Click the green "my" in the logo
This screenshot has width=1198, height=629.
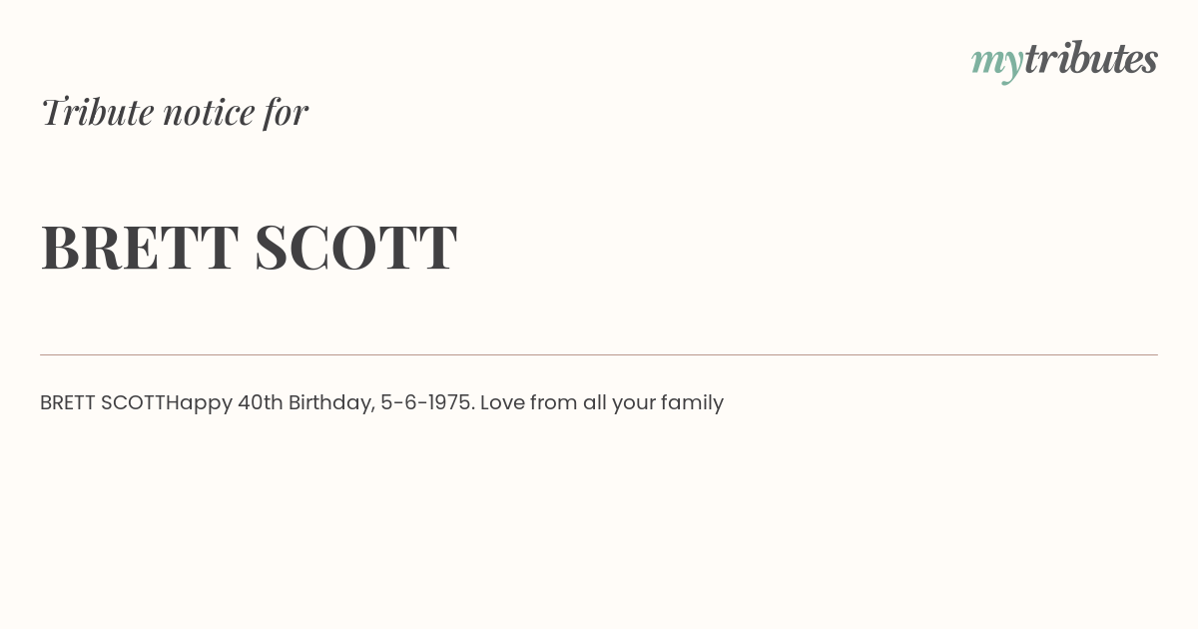coord(996,62)
